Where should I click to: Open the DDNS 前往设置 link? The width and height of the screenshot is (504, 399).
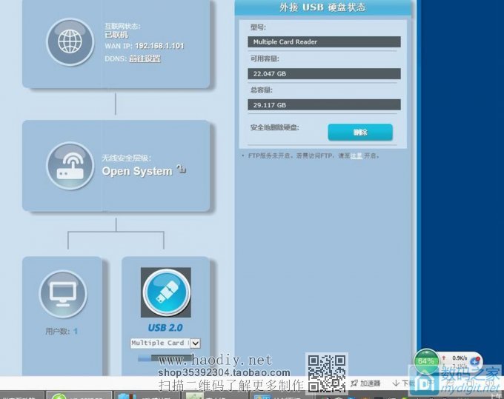(x=145, y=58)
